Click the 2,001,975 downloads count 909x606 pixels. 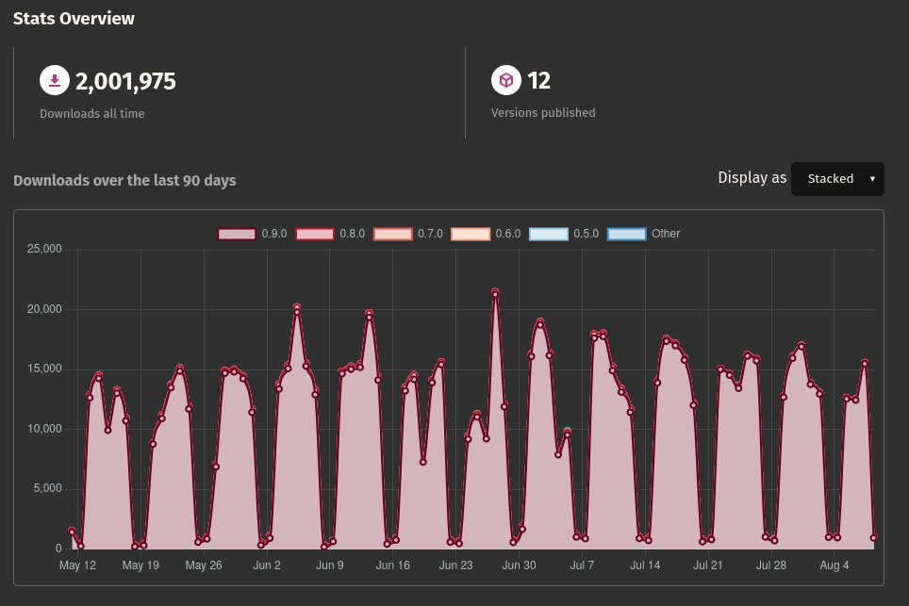point(125,82)
